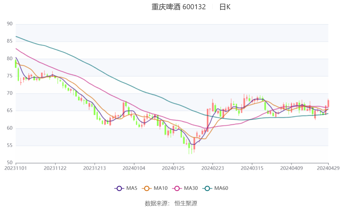Image resolution: width=342 pixels, height=208 pixels.
Task: Hide the MA10 series via its label
Action: [161, 188]
